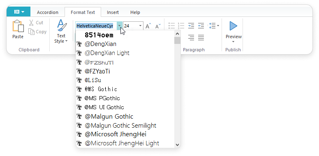Click the Paste clipboard icon
319x156 pixels.
(18, 26)
